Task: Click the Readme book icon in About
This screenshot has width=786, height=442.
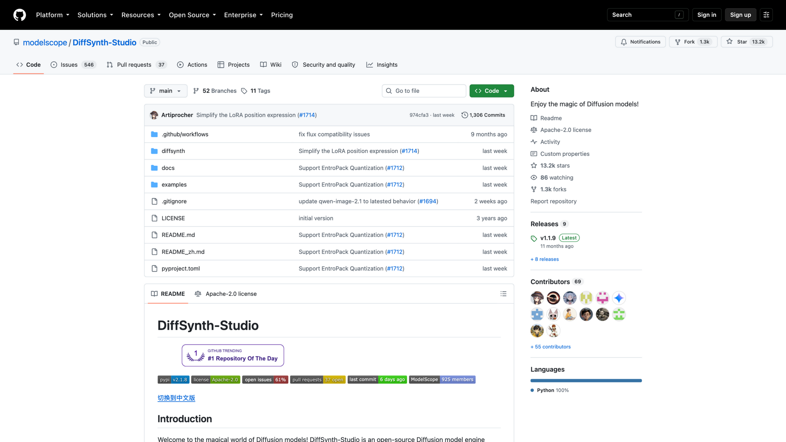Action: point(534,118)
